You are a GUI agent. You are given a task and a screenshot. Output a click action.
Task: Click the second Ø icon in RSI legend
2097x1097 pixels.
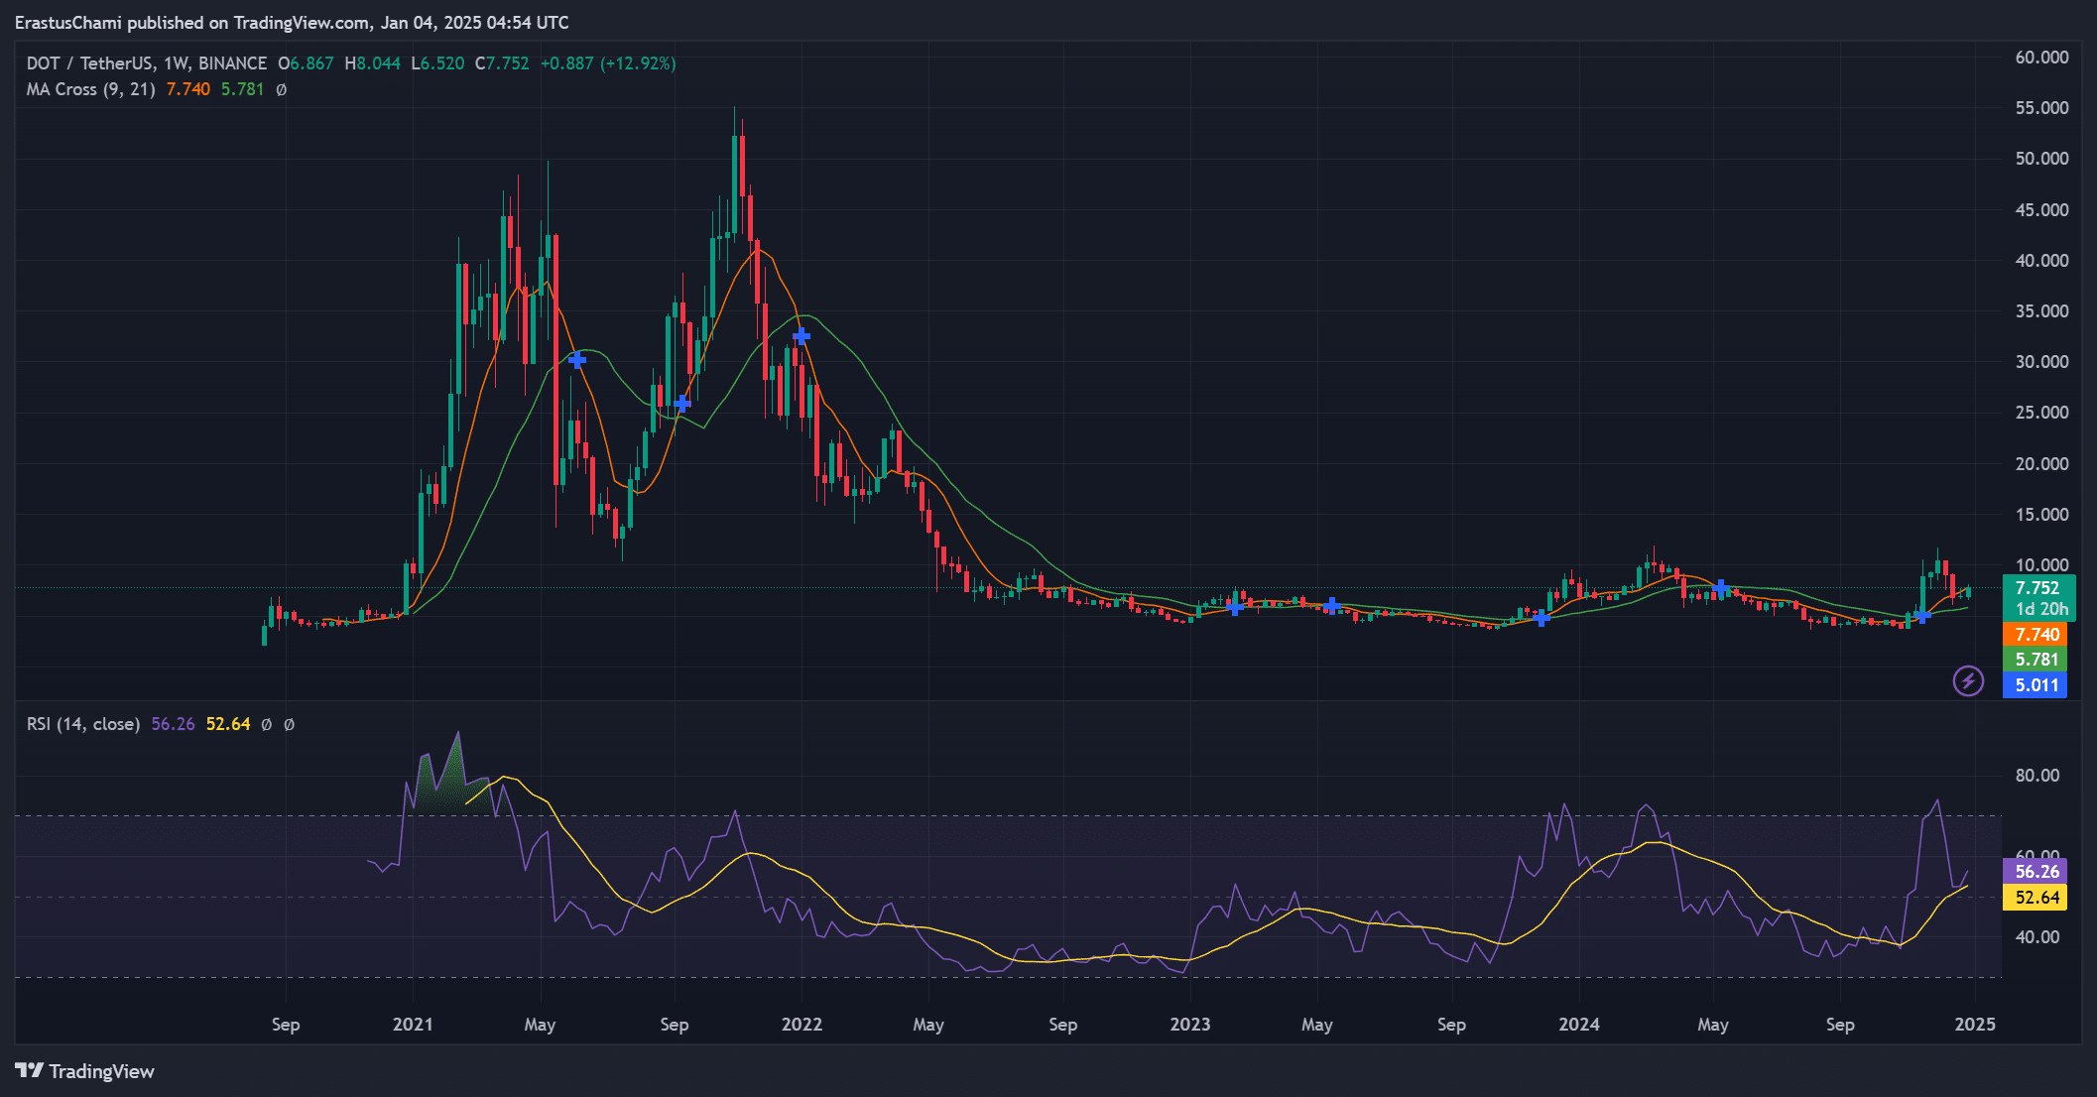(288, 724)
